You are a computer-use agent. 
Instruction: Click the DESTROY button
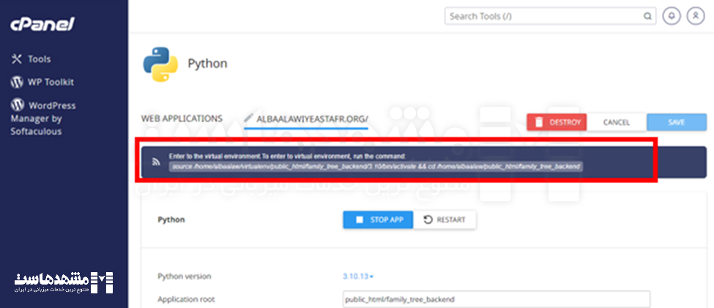click(x=557, y=122)
